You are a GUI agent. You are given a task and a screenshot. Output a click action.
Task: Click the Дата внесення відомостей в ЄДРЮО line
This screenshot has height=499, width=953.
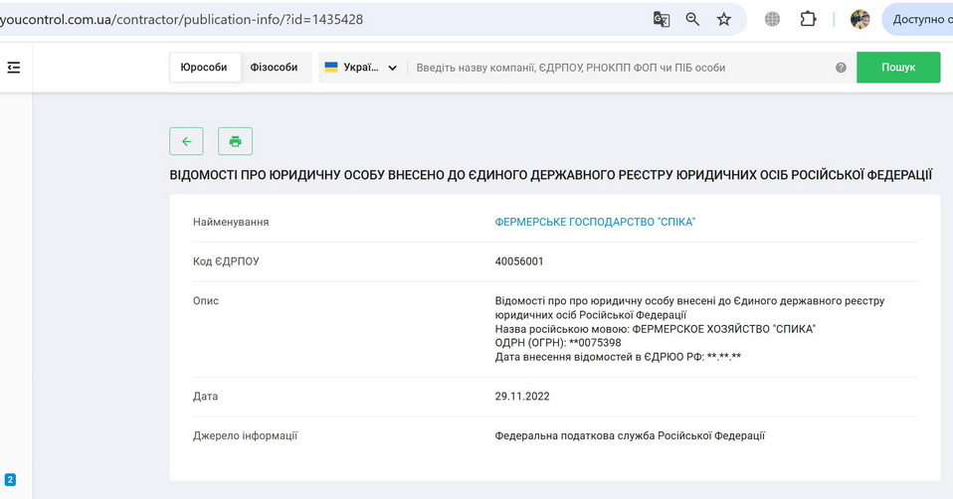pos(618,357)
